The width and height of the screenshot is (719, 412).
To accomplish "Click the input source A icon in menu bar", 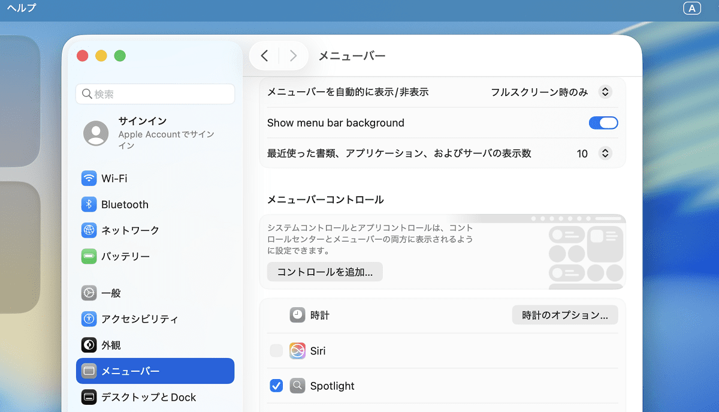I will coord(691,8).
